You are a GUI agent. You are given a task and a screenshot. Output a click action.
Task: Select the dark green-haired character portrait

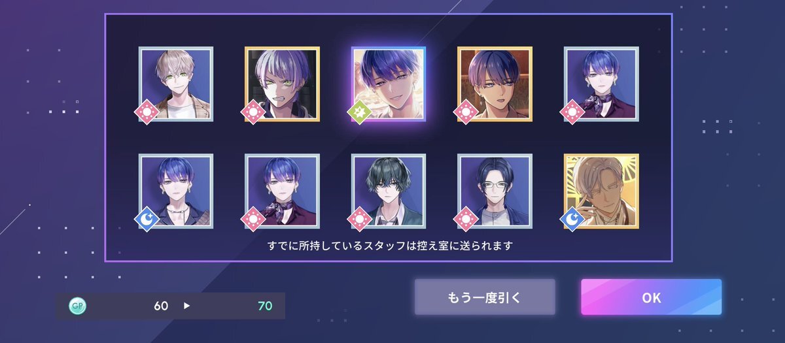(389, 191)
